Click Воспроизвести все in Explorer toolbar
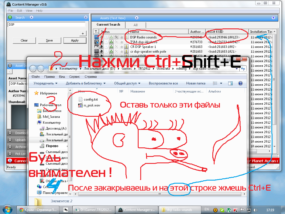285x214 pixels. 163,83
